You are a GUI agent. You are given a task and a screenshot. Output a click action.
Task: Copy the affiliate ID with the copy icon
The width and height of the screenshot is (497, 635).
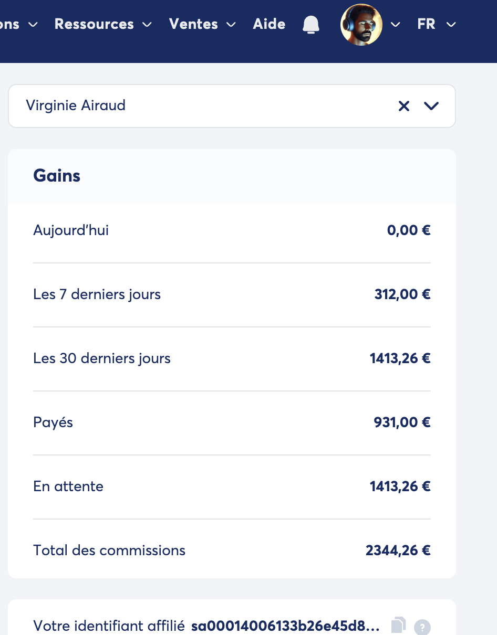tap(399, 625)
